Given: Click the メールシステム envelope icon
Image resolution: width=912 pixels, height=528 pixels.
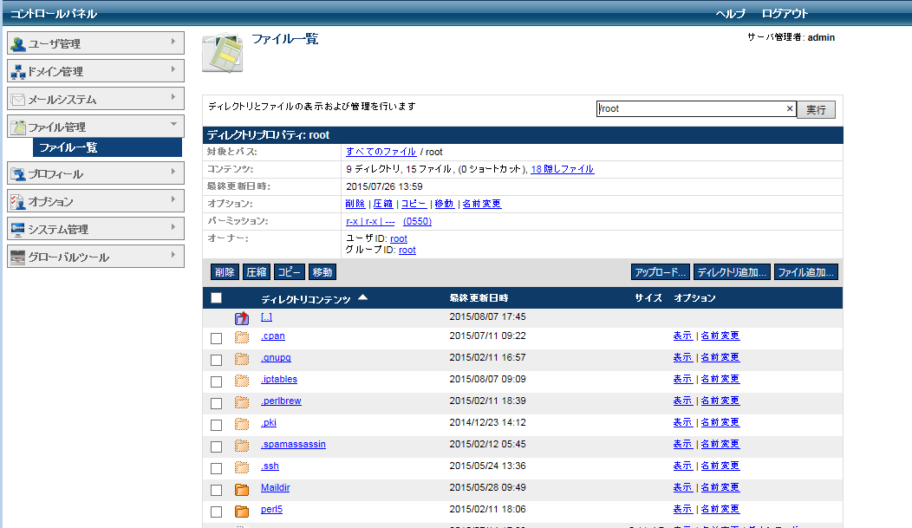Looking at the screenshot, I should point(18,100).
